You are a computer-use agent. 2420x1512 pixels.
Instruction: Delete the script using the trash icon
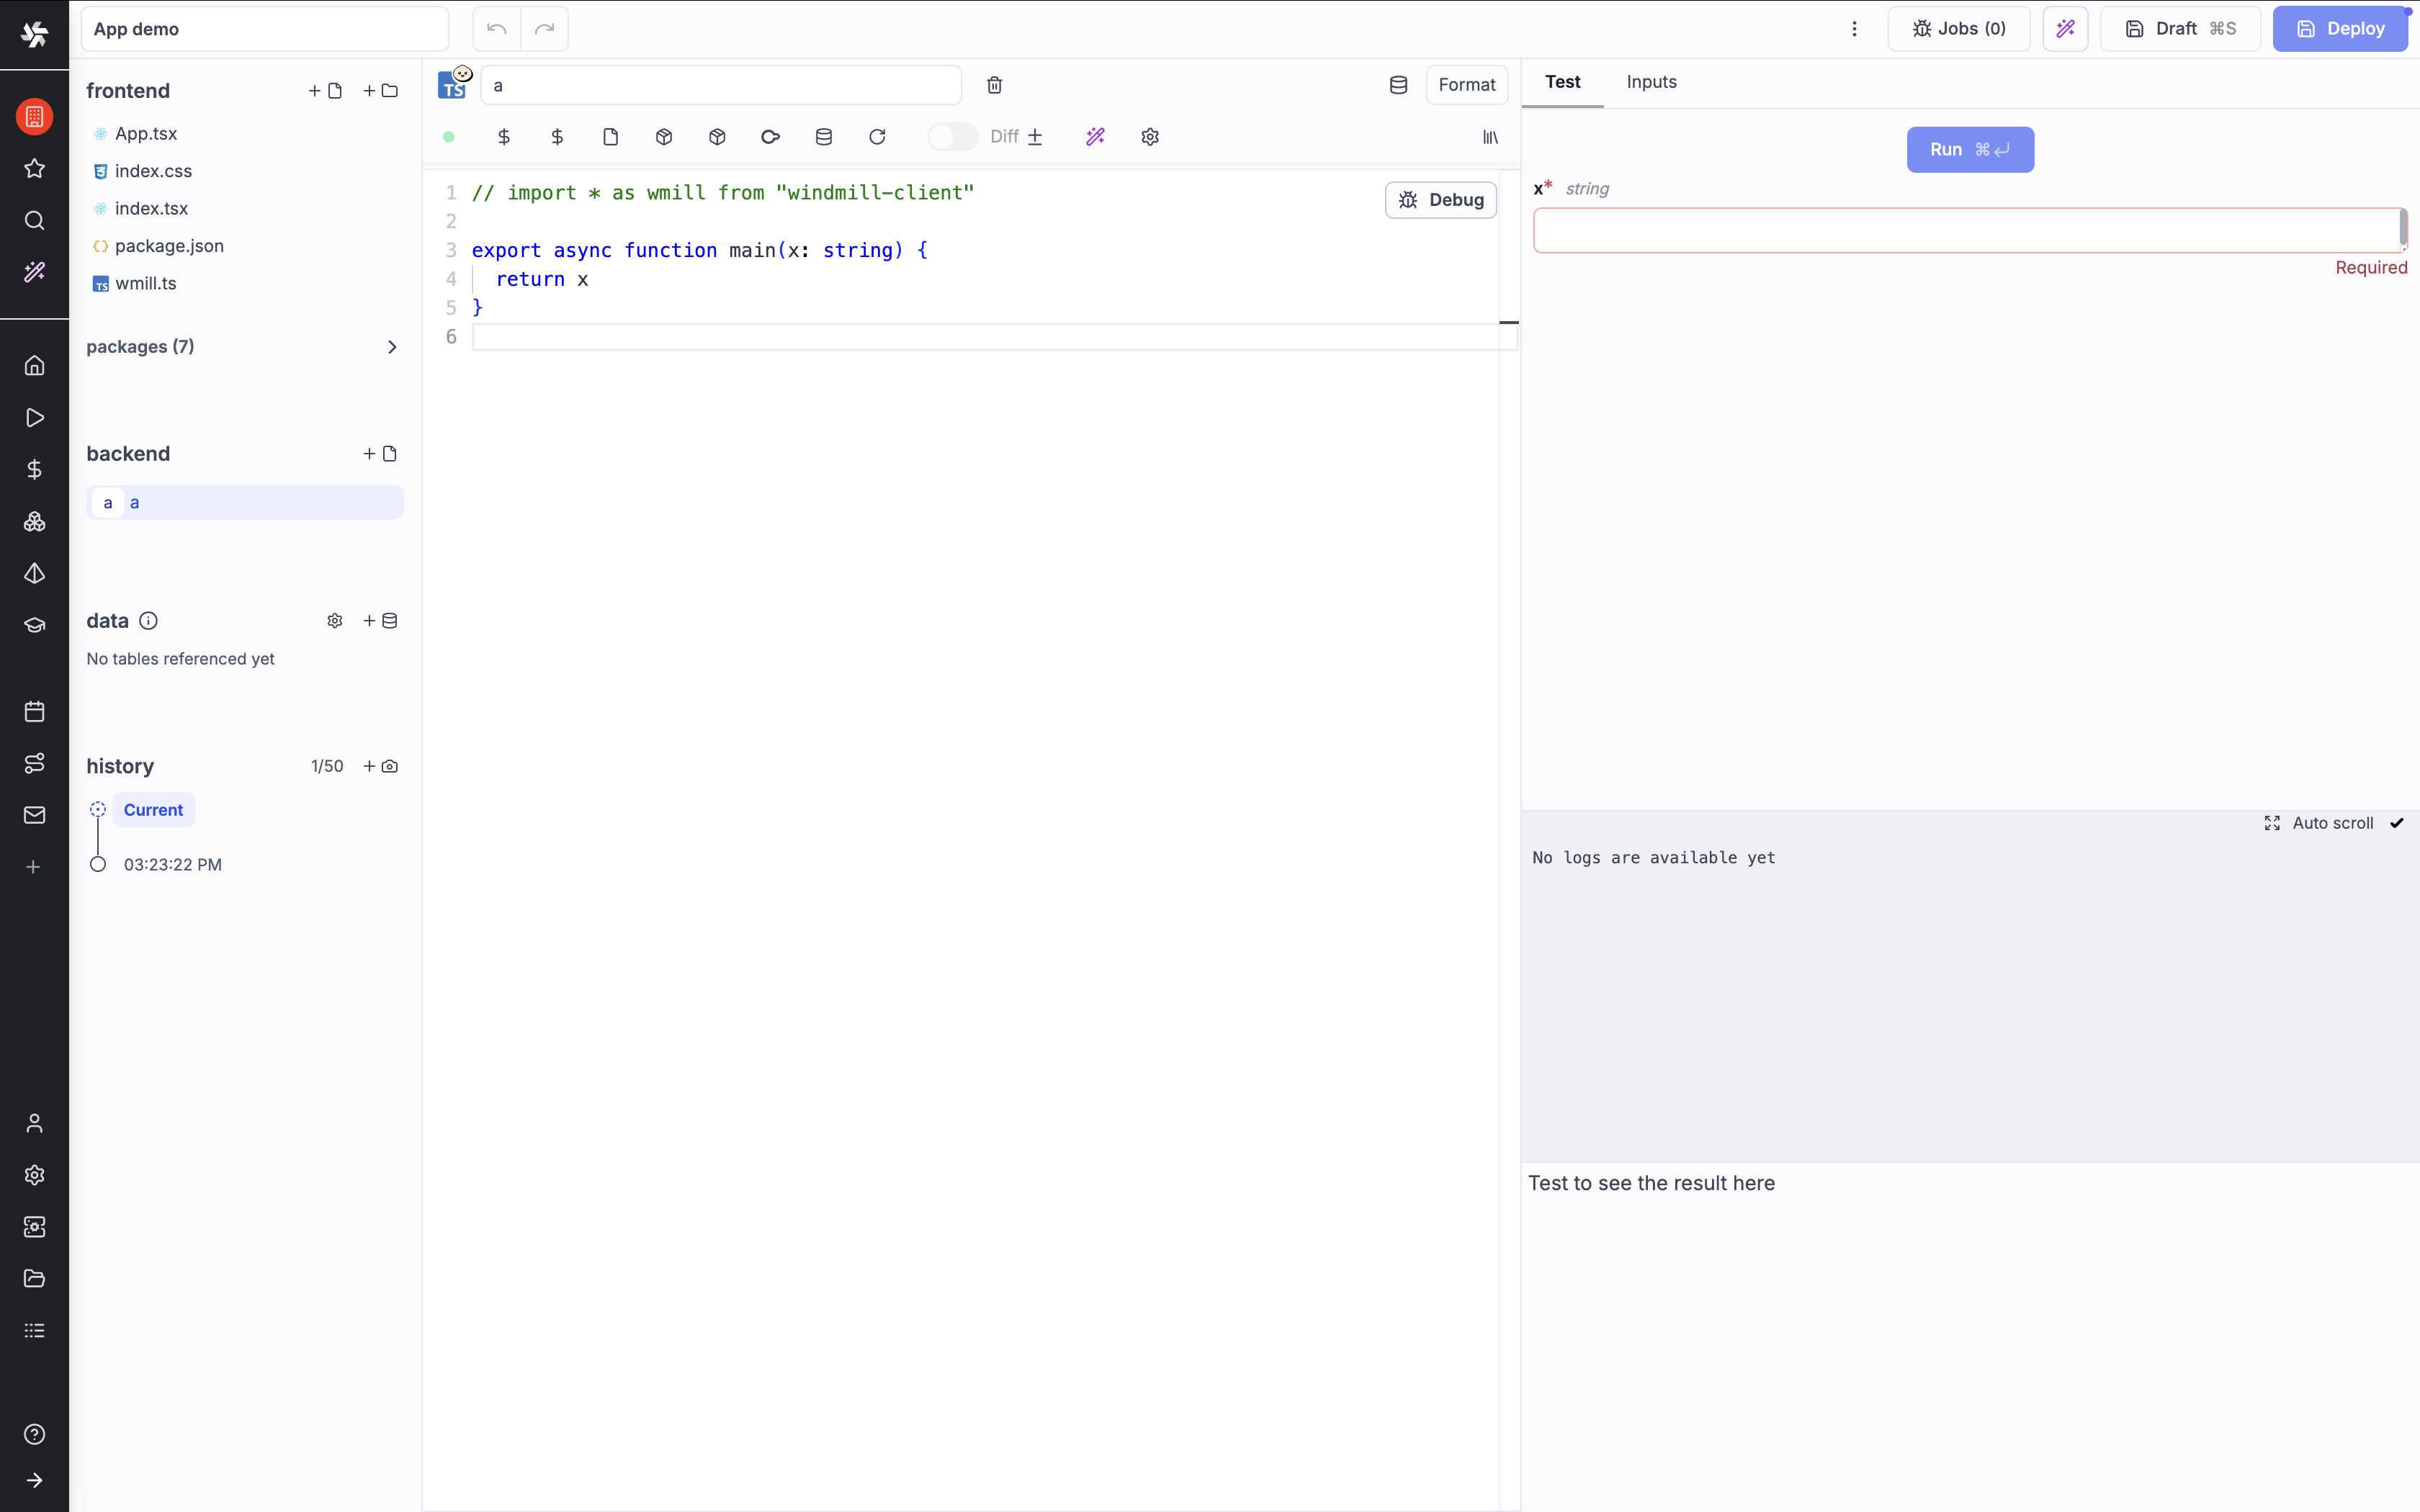994,85
